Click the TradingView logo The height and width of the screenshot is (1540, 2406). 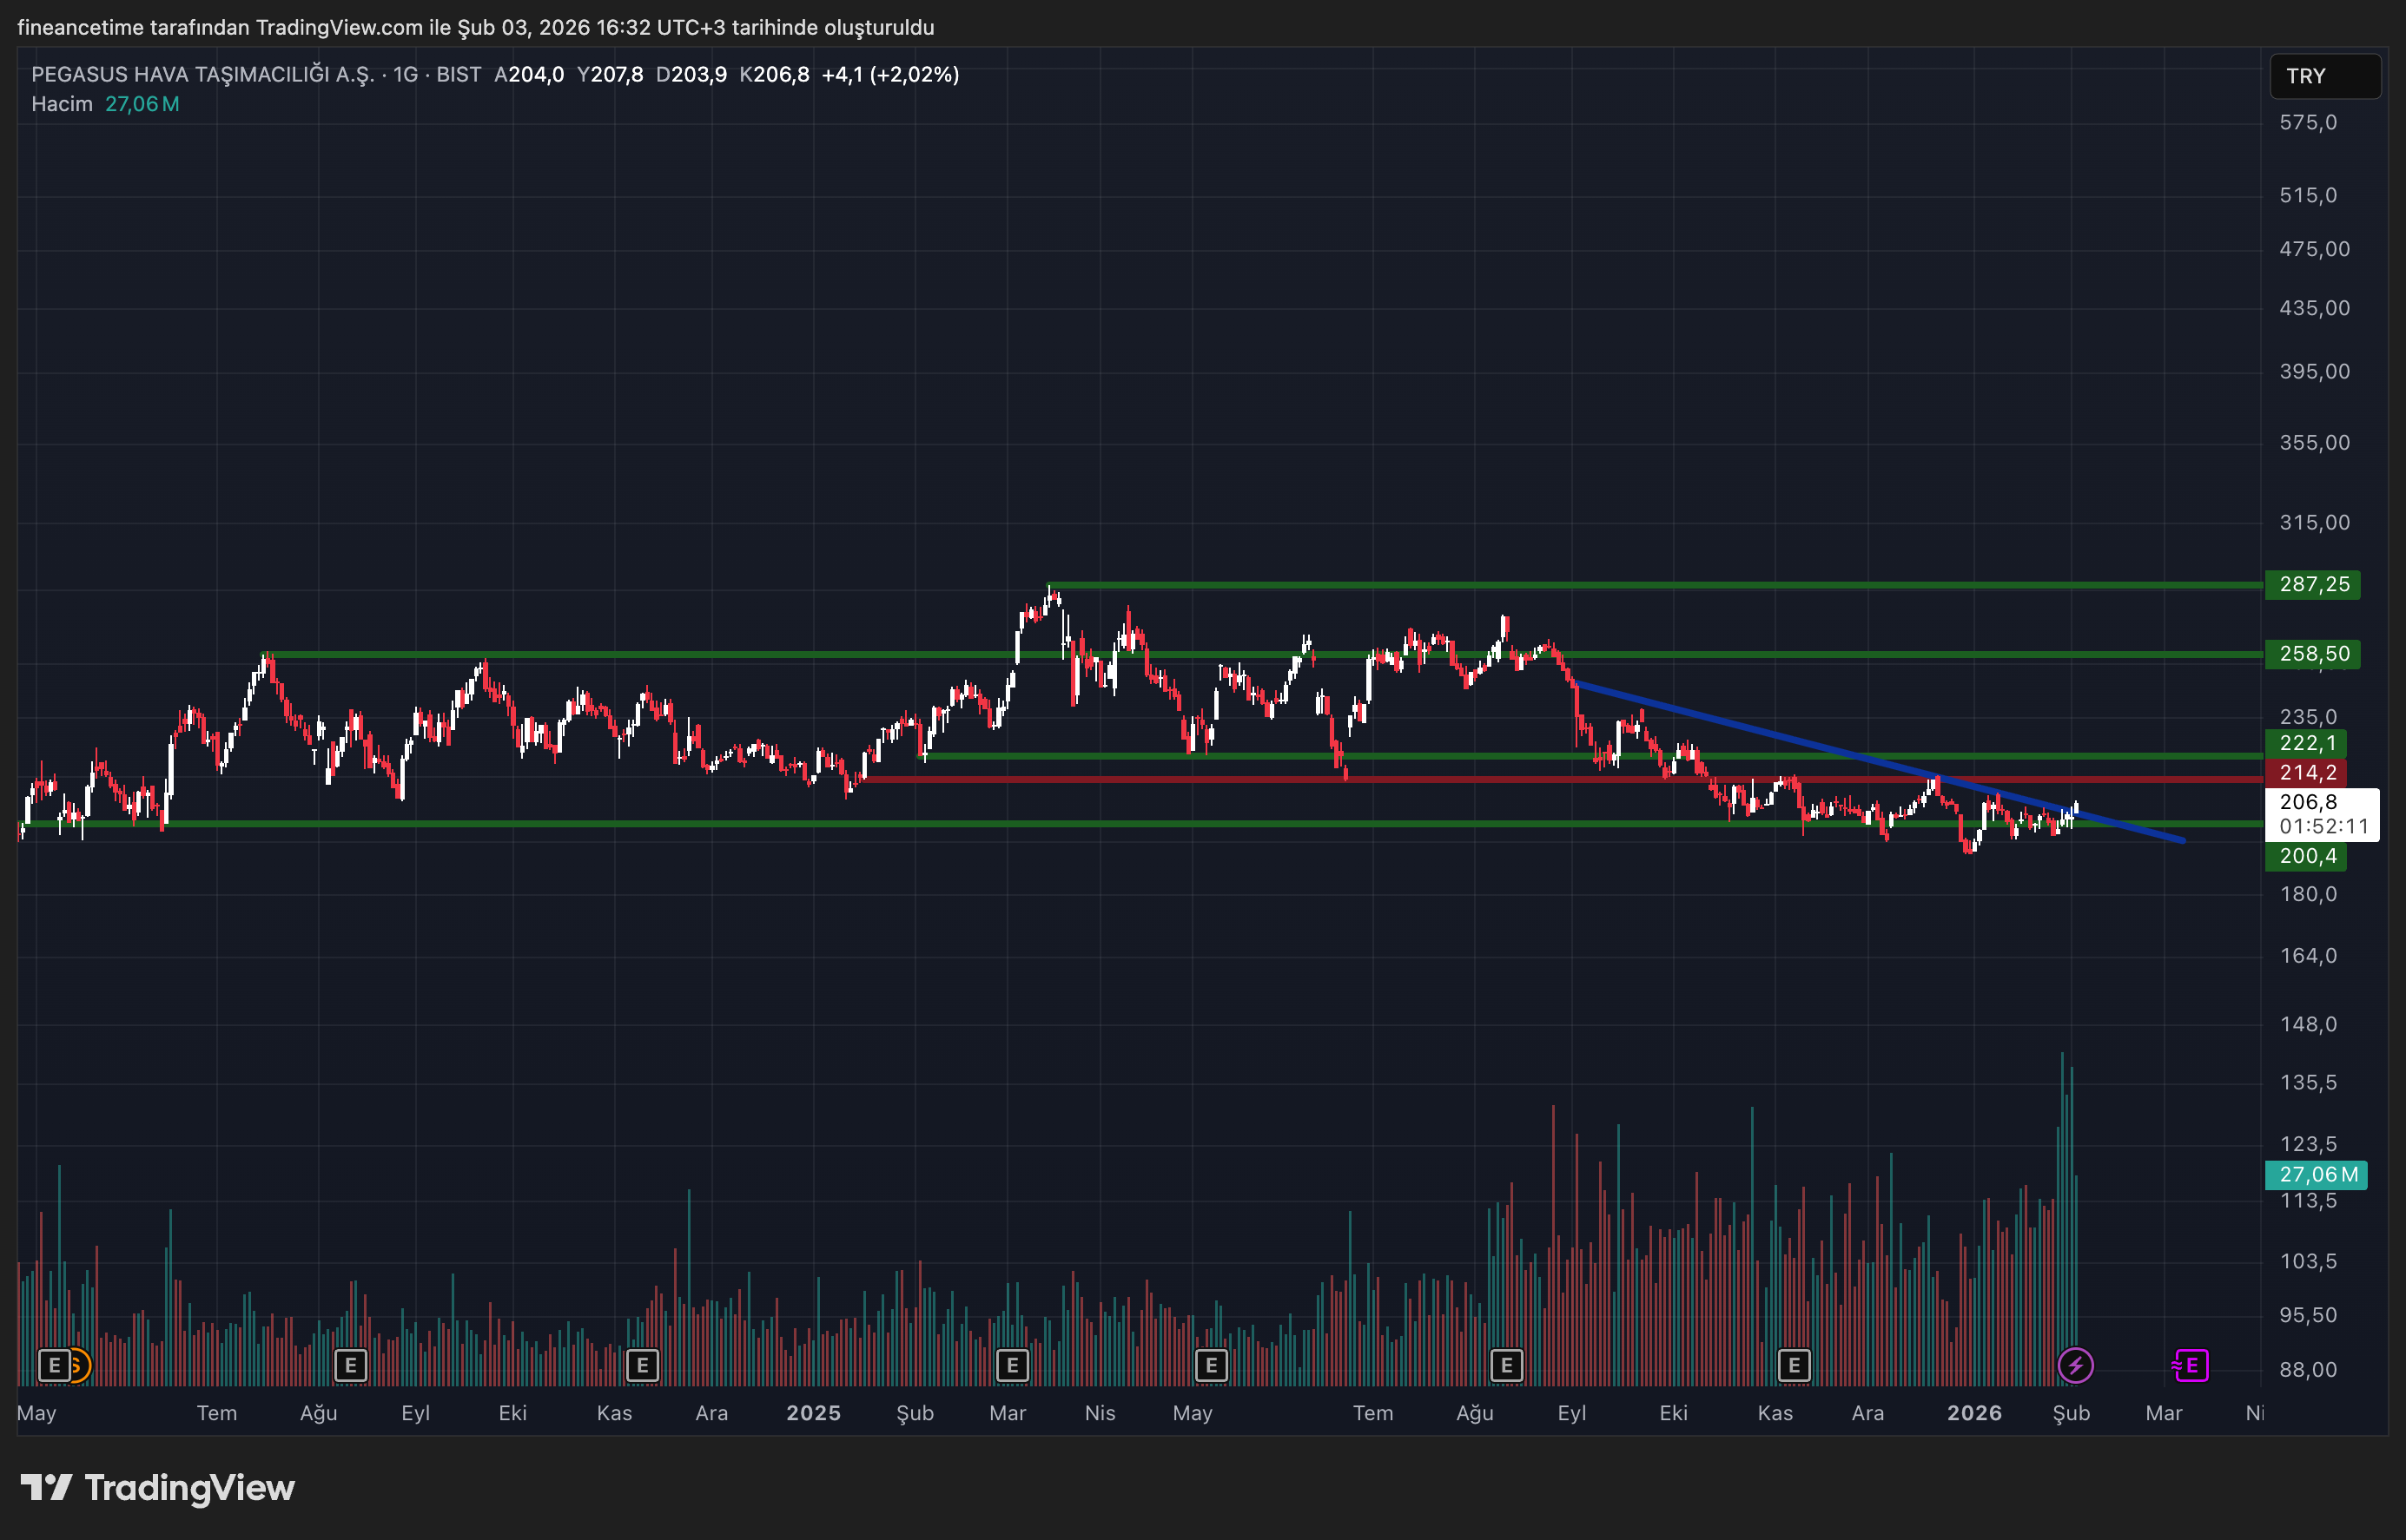(x=158, y=1488)
